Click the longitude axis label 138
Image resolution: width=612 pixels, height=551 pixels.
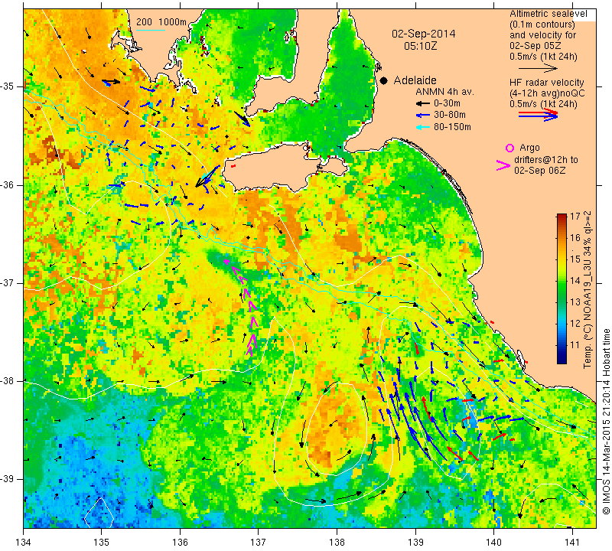click(337, 543)
